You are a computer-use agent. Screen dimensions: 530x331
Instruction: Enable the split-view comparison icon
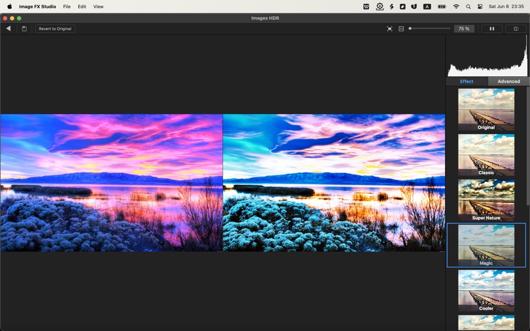coord(515,28)
